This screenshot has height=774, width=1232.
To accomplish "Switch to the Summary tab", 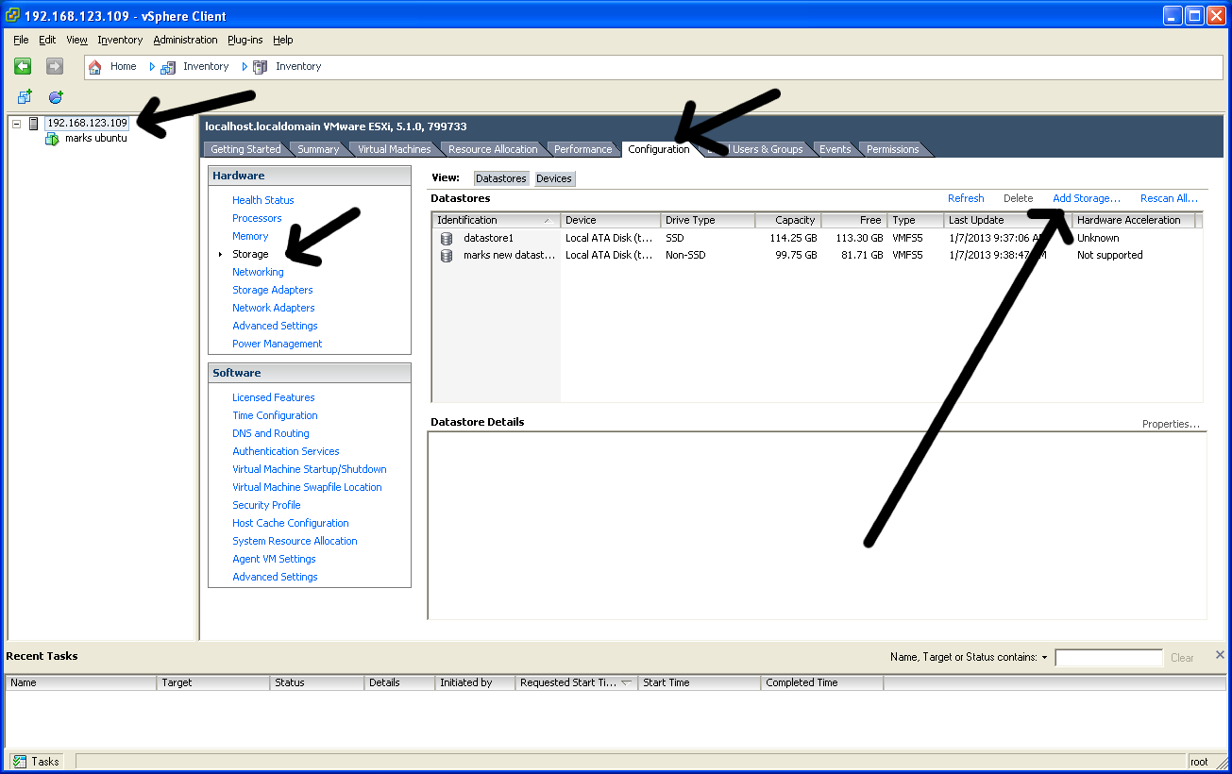I will (x=318, y=149).
